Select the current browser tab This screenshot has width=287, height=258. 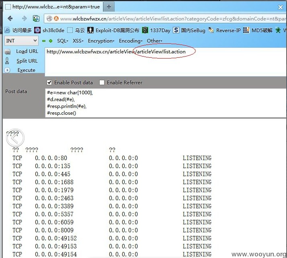(x=53, y=7)
